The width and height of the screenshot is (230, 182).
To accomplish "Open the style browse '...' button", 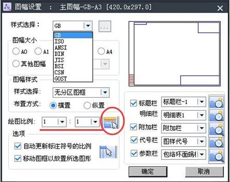I will [x=105, y=26].
